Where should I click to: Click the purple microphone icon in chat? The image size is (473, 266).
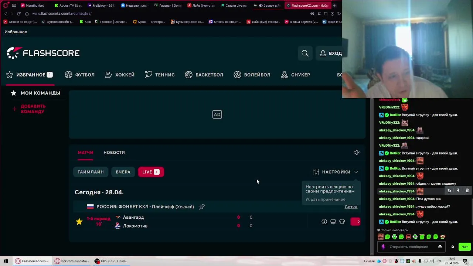tap(383, 247)
